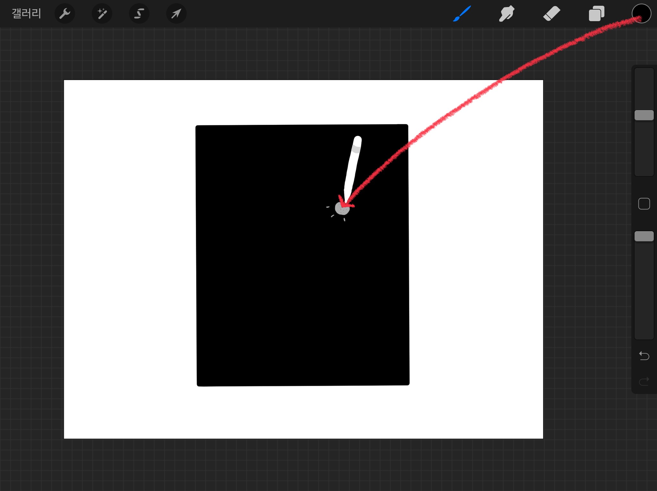The height and width of the screenshot is (491, 657).
Task: Open the Layers panel
Action: (596, 14)
